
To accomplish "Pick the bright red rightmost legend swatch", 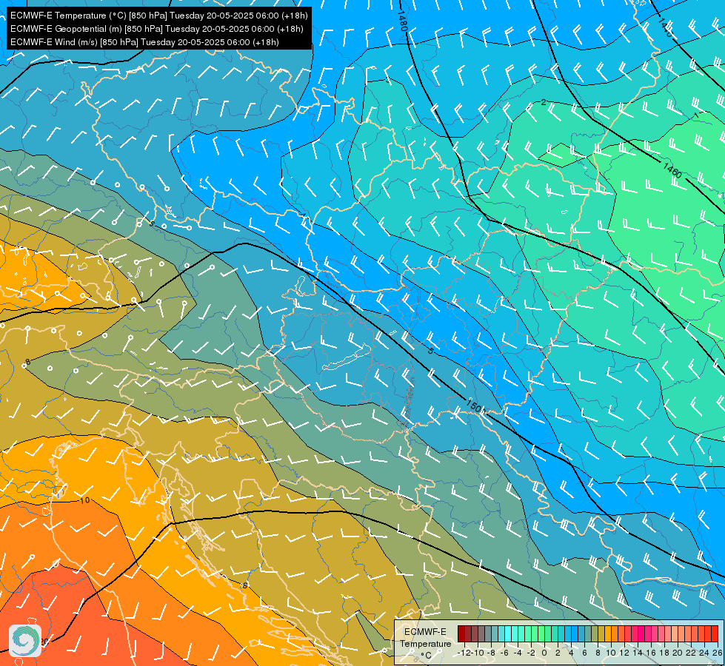I will tap(715, 633).
